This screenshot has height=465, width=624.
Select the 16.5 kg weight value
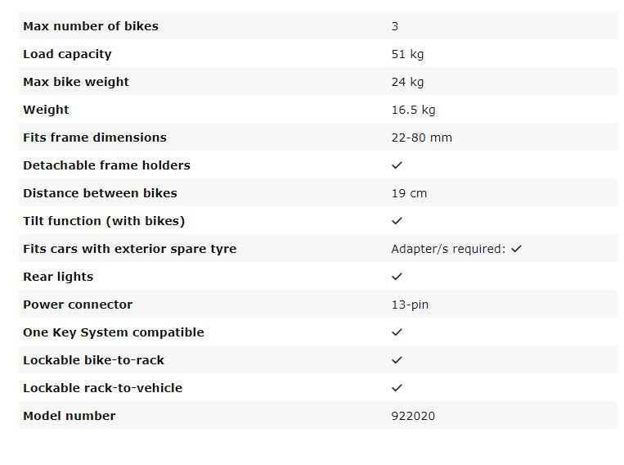click(413, 110)
